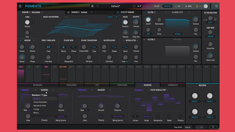Click next filter type arrow after CLASSIC LP12
The width and height of the screenshot is (235, 132).
coord(189,12)
